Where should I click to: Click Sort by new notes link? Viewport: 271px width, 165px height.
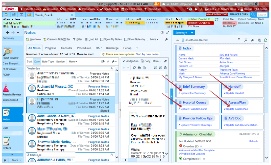pos(147,54)
